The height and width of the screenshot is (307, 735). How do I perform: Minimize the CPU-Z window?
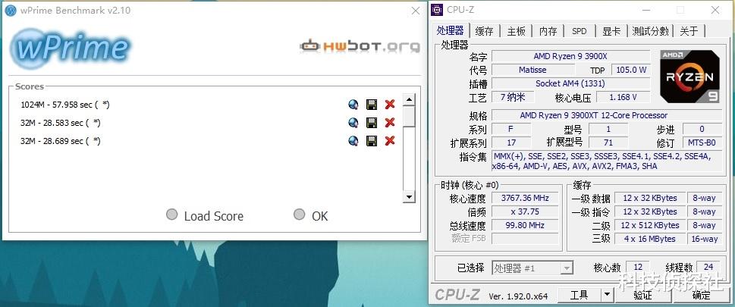(646, 10)
